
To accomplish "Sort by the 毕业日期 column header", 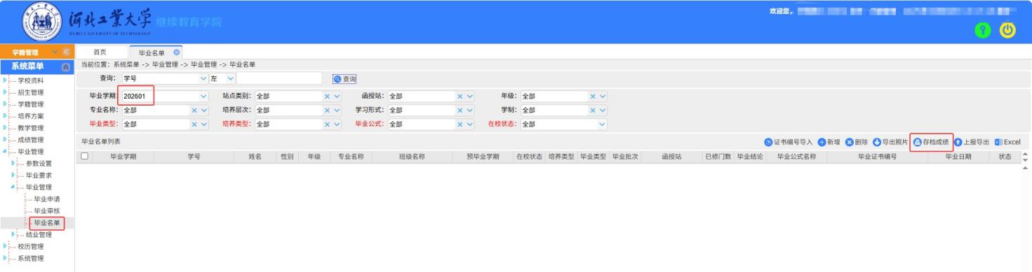I will coord(958,157).
